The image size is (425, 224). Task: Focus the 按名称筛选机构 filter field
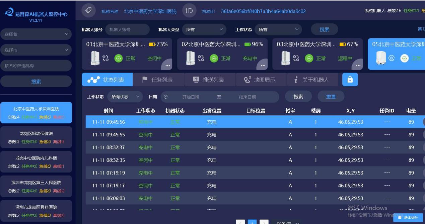click(36, 66)
